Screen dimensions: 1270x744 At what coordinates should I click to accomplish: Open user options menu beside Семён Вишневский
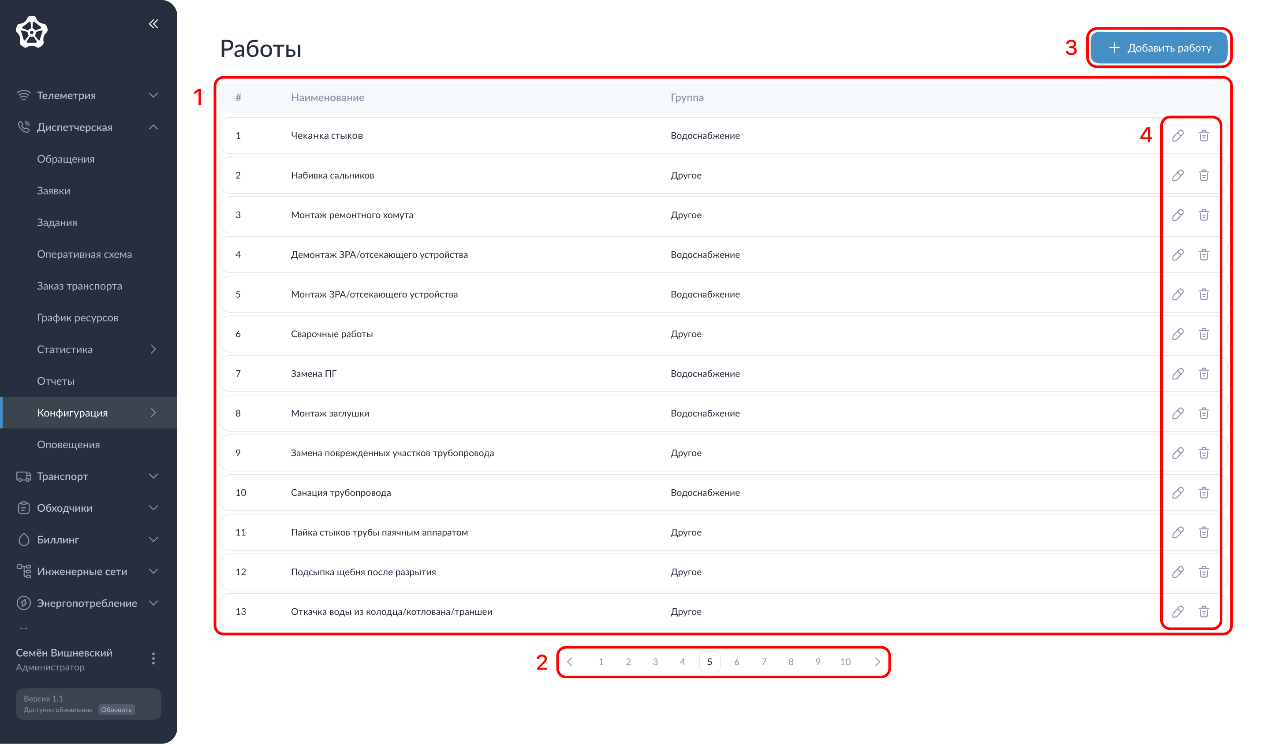153,658
